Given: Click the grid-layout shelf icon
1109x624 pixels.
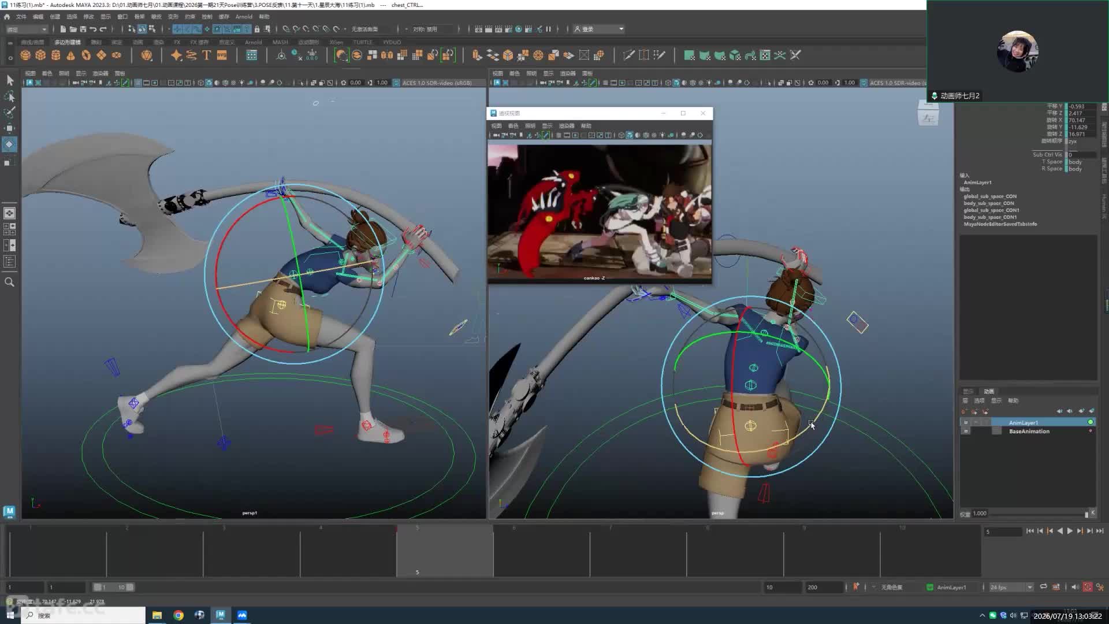Looking at the screenshot, I should tap(252, 55).
